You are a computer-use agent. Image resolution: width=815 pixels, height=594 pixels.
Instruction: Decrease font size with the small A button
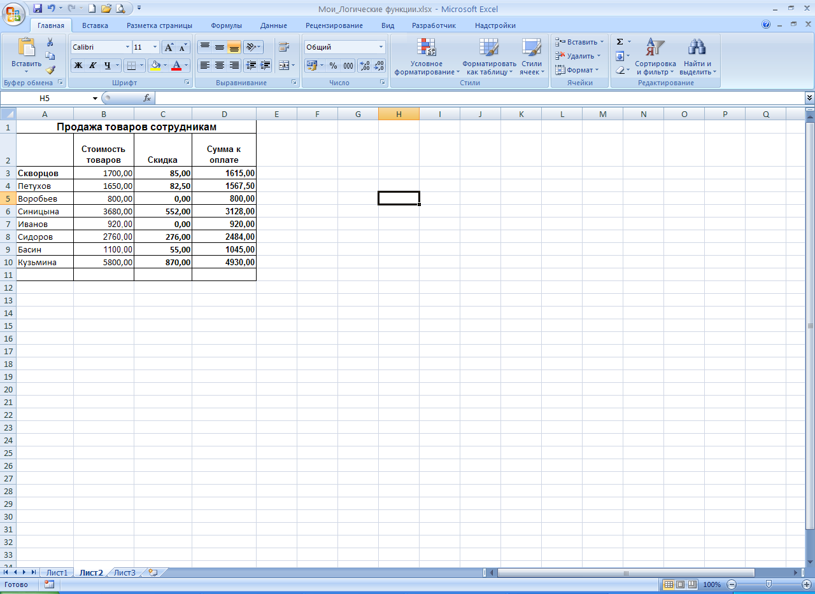click(183, 47)
